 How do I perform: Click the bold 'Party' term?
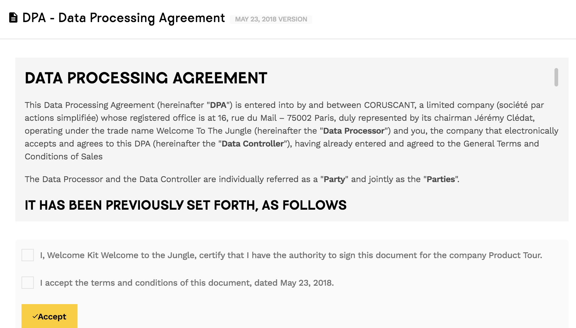[x=334, y=179]
